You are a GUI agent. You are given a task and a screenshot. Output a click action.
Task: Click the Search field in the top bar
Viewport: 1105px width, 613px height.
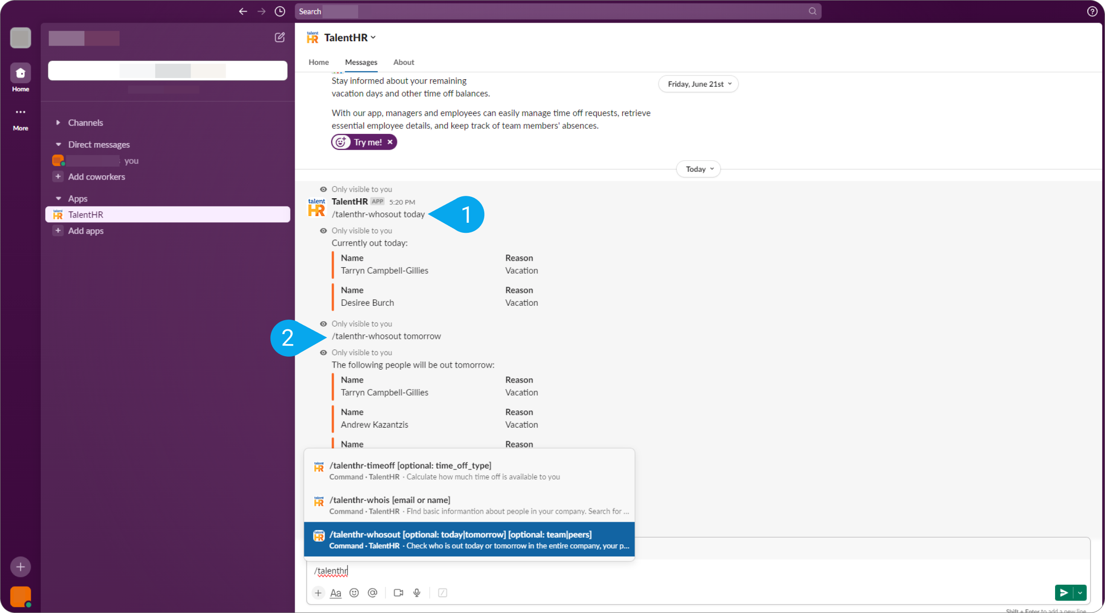pos(558,12)
